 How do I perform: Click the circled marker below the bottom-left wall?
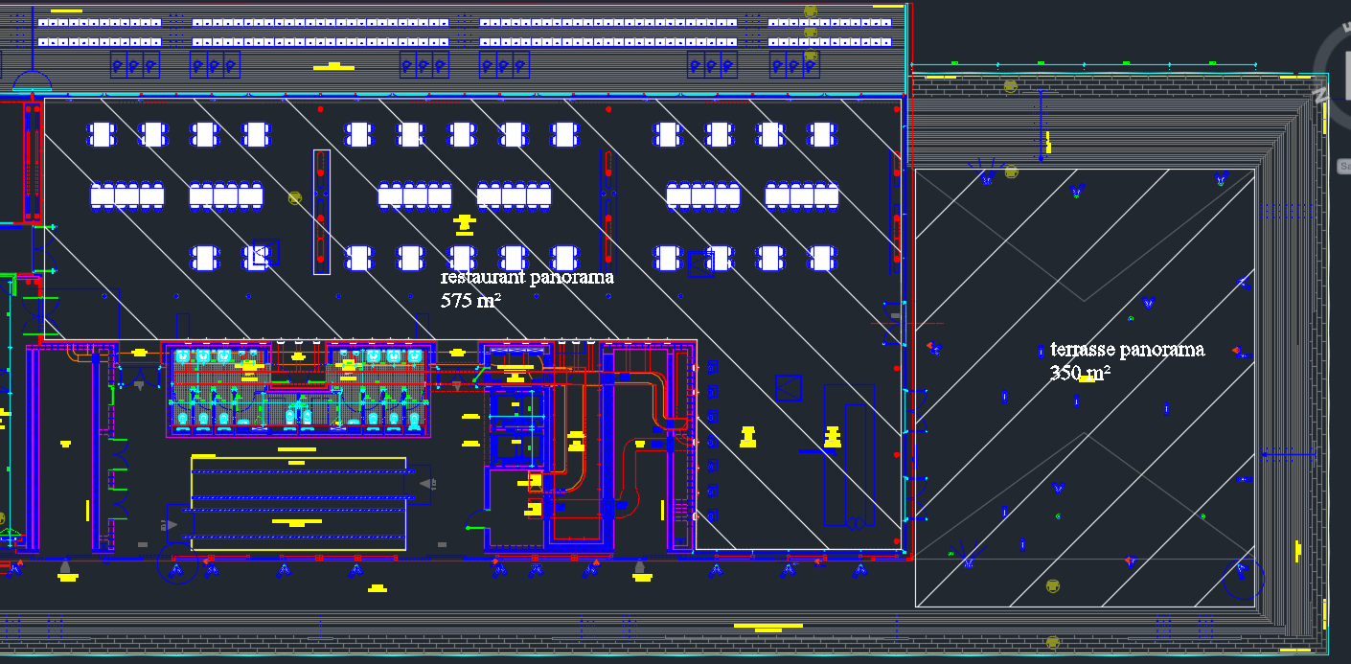(176, 569)
